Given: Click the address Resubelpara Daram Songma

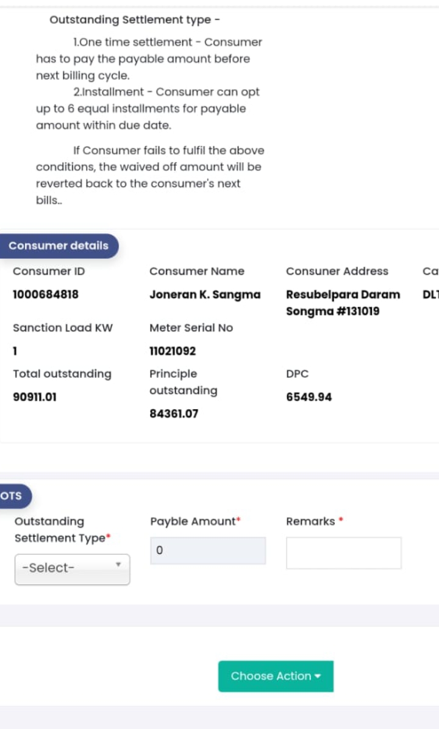Looking at the screenshot, I should point(343,303).
